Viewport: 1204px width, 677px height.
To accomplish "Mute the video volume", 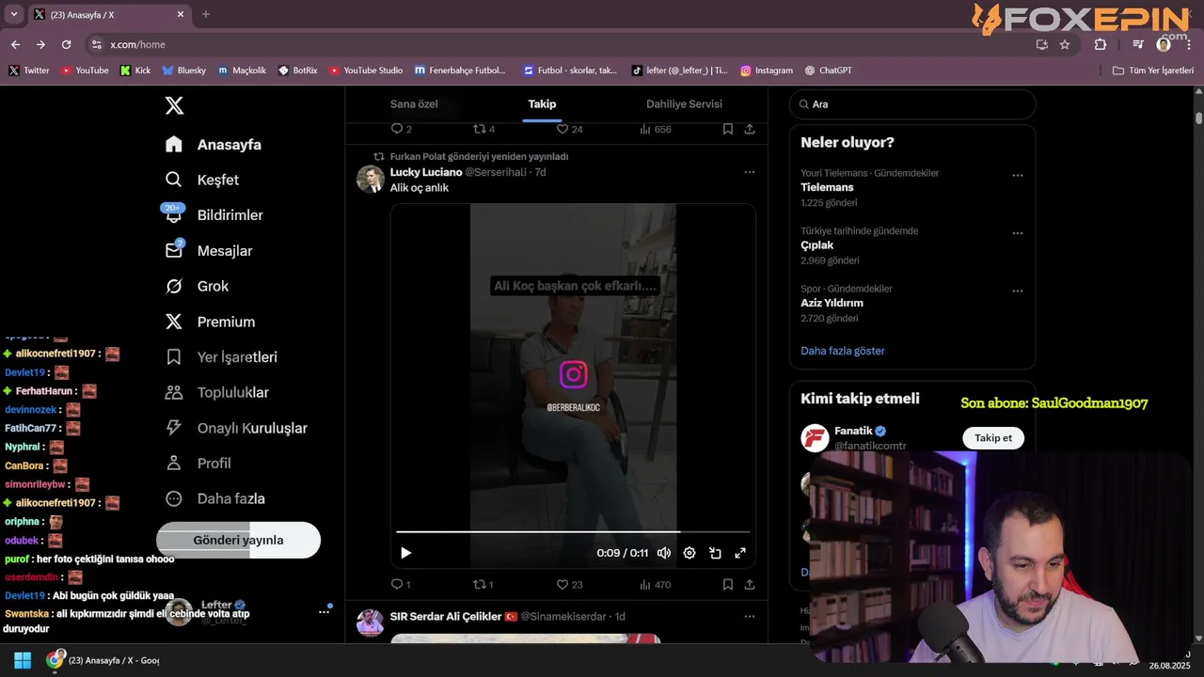I will [664, 553].
